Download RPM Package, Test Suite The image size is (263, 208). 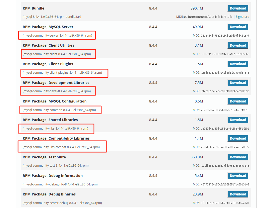tap(238, 157)
